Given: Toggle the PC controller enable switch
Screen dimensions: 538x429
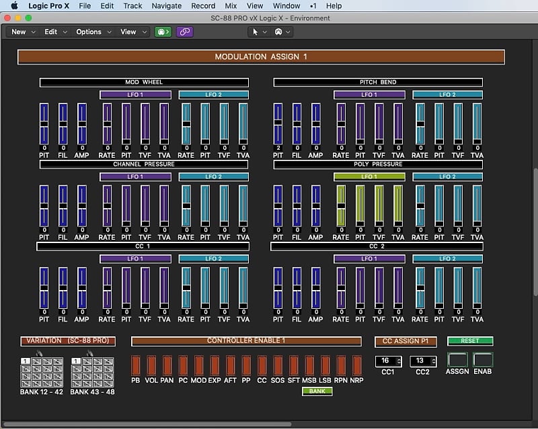Looking at the screenshot, I should click(183, 366).
